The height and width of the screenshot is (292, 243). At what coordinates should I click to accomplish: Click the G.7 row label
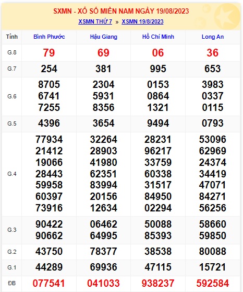click(x=12, y=69)
